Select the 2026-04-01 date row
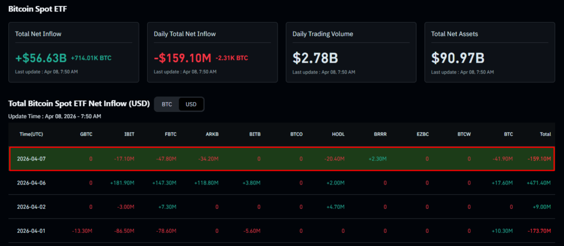564x246 pixels. (282, 231)
